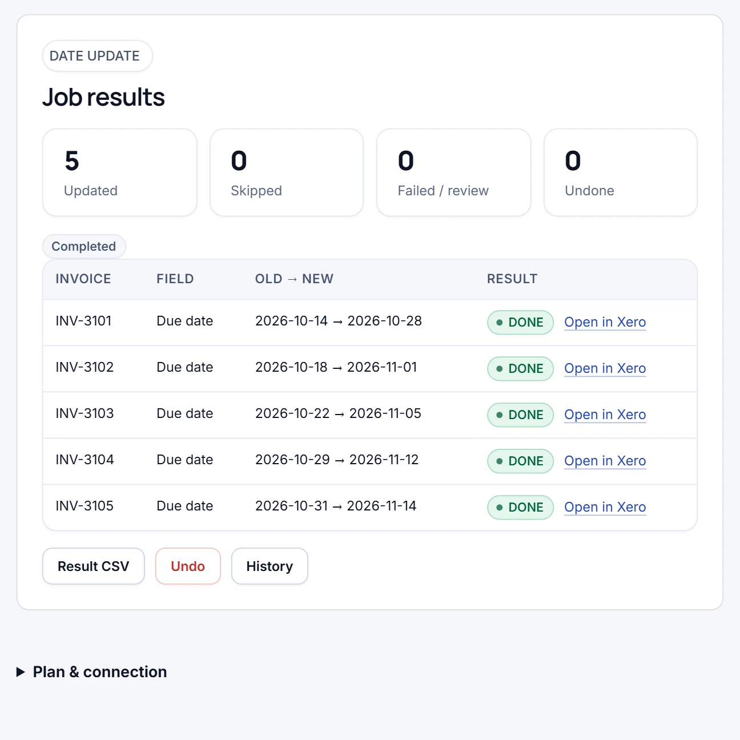Screen dimensions: 740x740
Task: Open INV-3103 in Xero
Action: (605, 415)
